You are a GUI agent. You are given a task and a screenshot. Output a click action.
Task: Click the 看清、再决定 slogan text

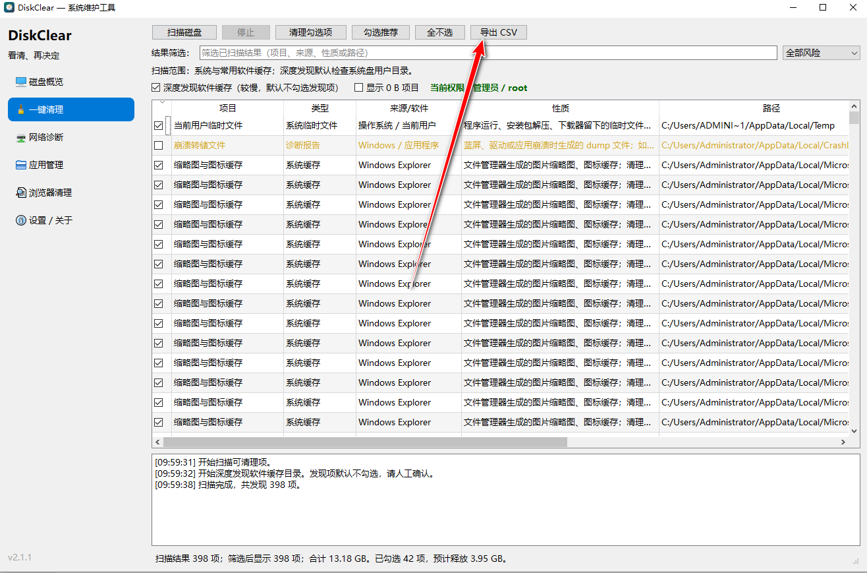point(34,55)
